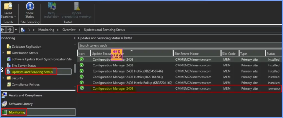
Task: Click the Assets and Compliance workspace icon
Action: (x=4, y=95)
